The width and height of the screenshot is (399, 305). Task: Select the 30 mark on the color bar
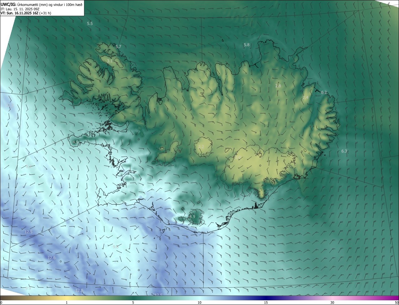click(332, 303)
